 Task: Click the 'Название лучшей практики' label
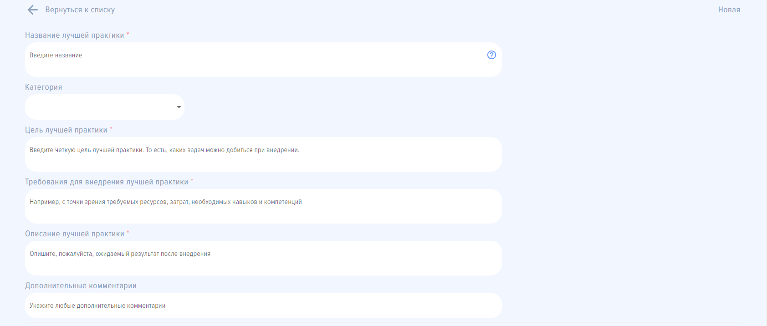pyautogui.click(x=74, y=36)
